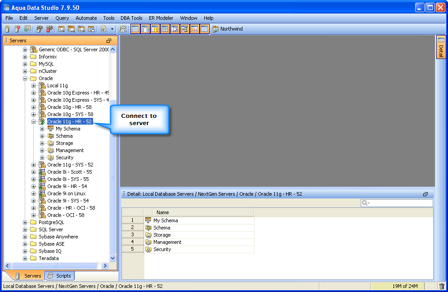
Task: Maximize the Servers panel
Action: (x=109, y=40)
